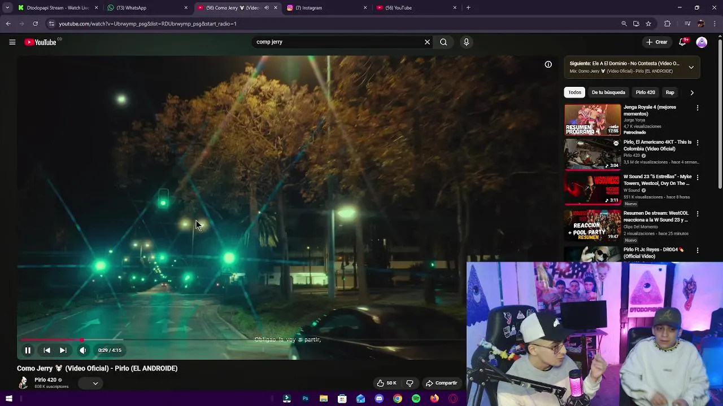Open Resumen De stream WestCOL title

point(655,217)
